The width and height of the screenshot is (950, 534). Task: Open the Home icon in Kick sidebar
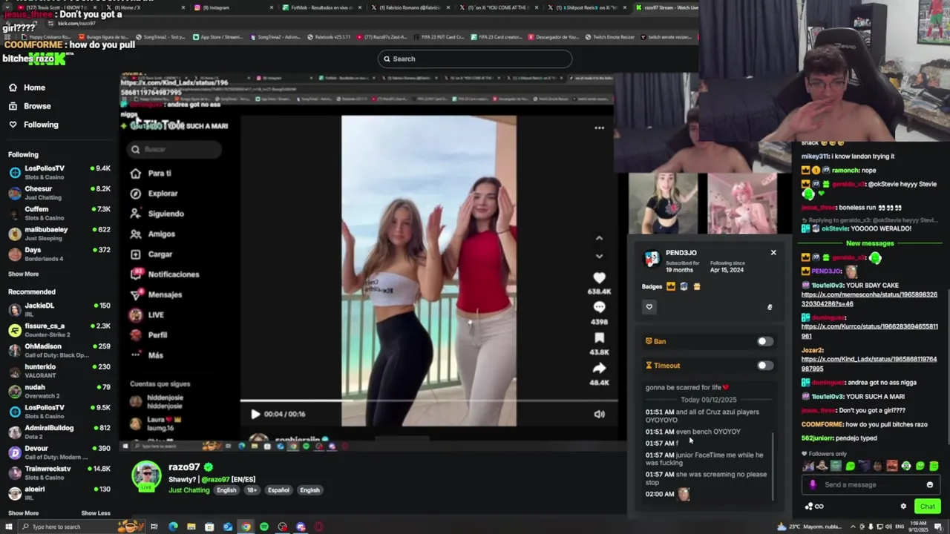[13, 88]
